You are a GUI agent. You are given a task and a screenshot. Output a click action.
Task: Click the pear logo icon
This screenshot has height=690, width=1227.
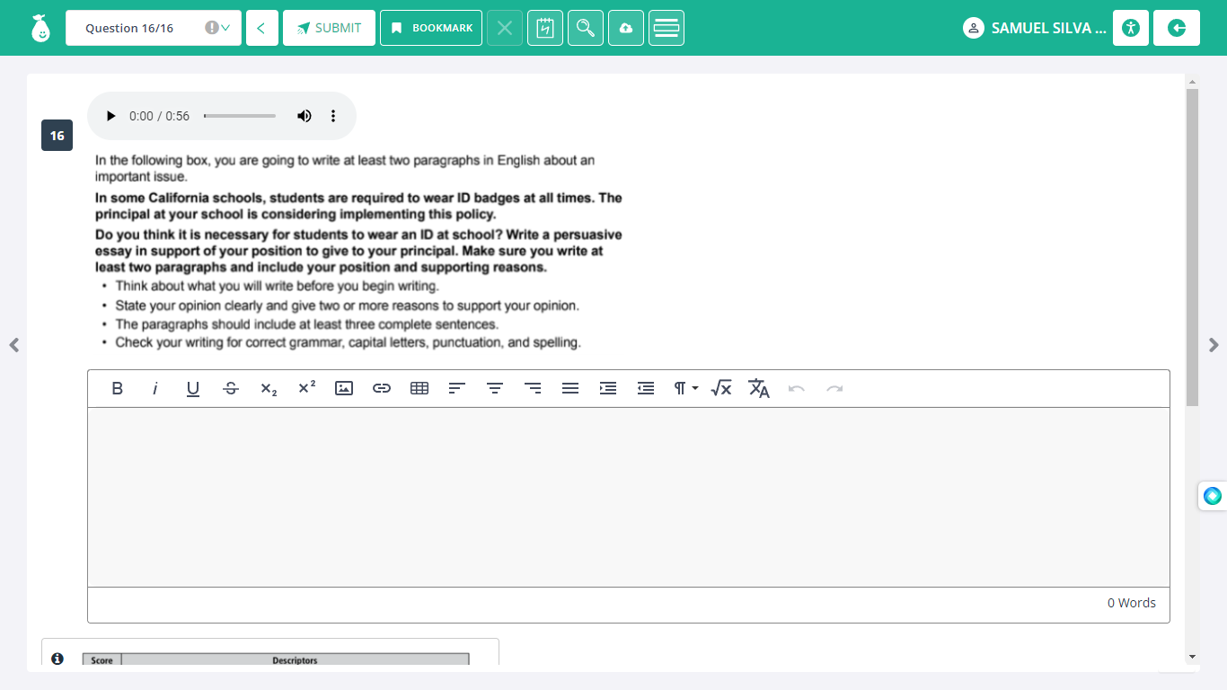pyautogui.click(x=40, y=28)
